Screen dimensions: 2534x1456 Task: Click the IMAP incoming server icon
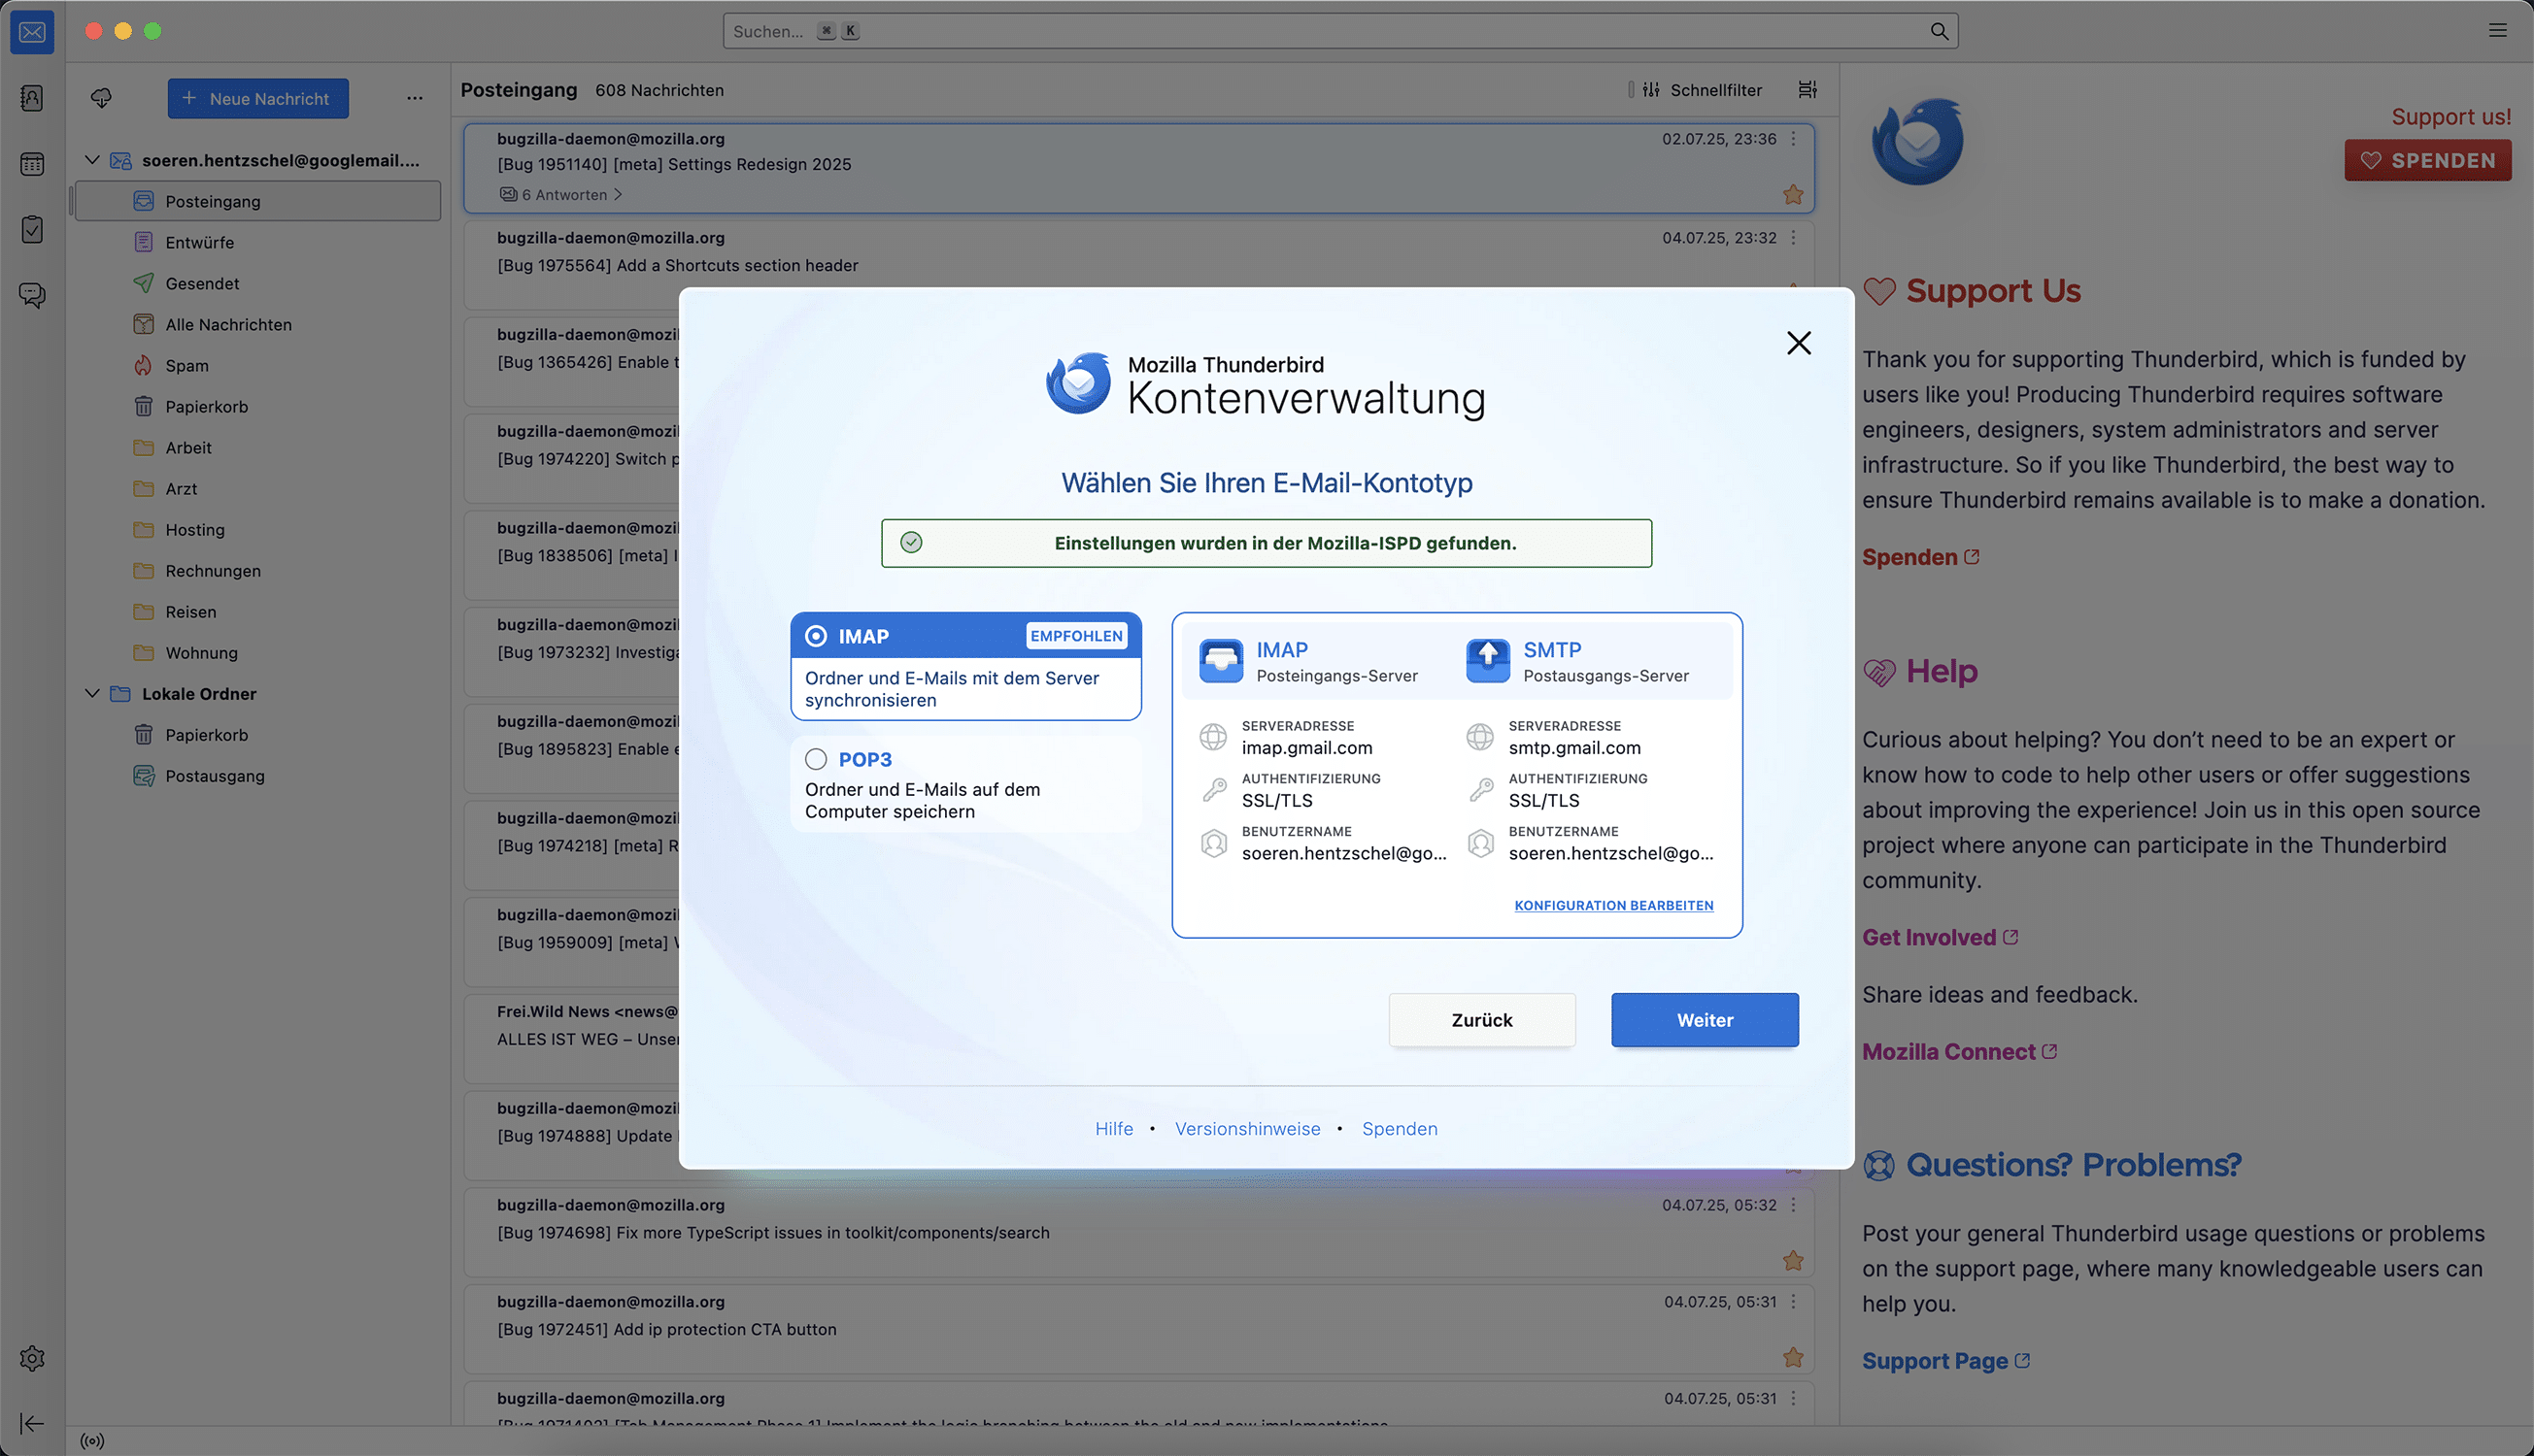1221,661
